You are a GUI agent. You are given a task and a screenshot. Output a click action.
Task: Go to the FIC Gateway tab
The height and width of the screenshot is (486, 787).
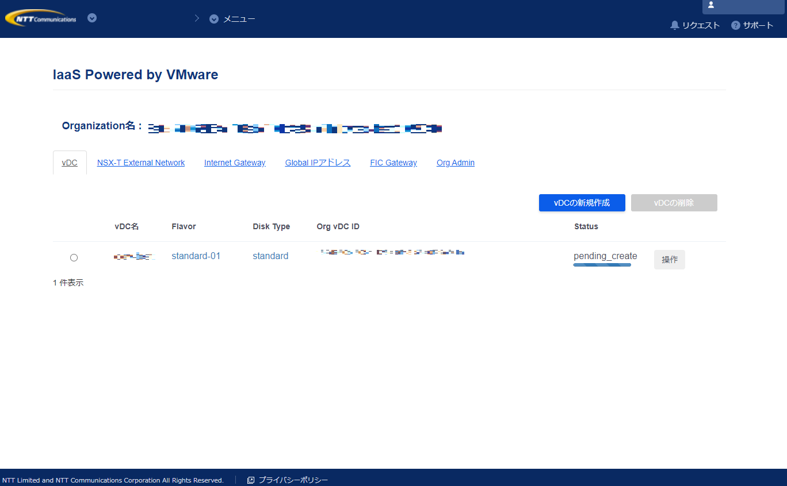click(x=393, y=163)
